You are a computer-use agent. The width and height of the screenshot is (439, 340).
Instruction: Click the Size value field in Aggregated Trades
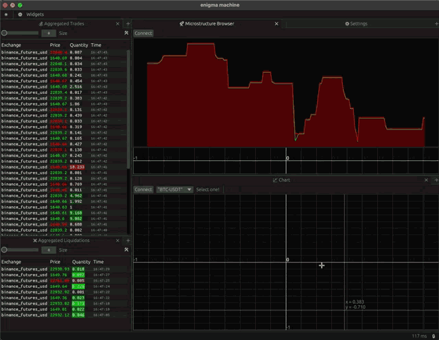click(x=49, y=33)
